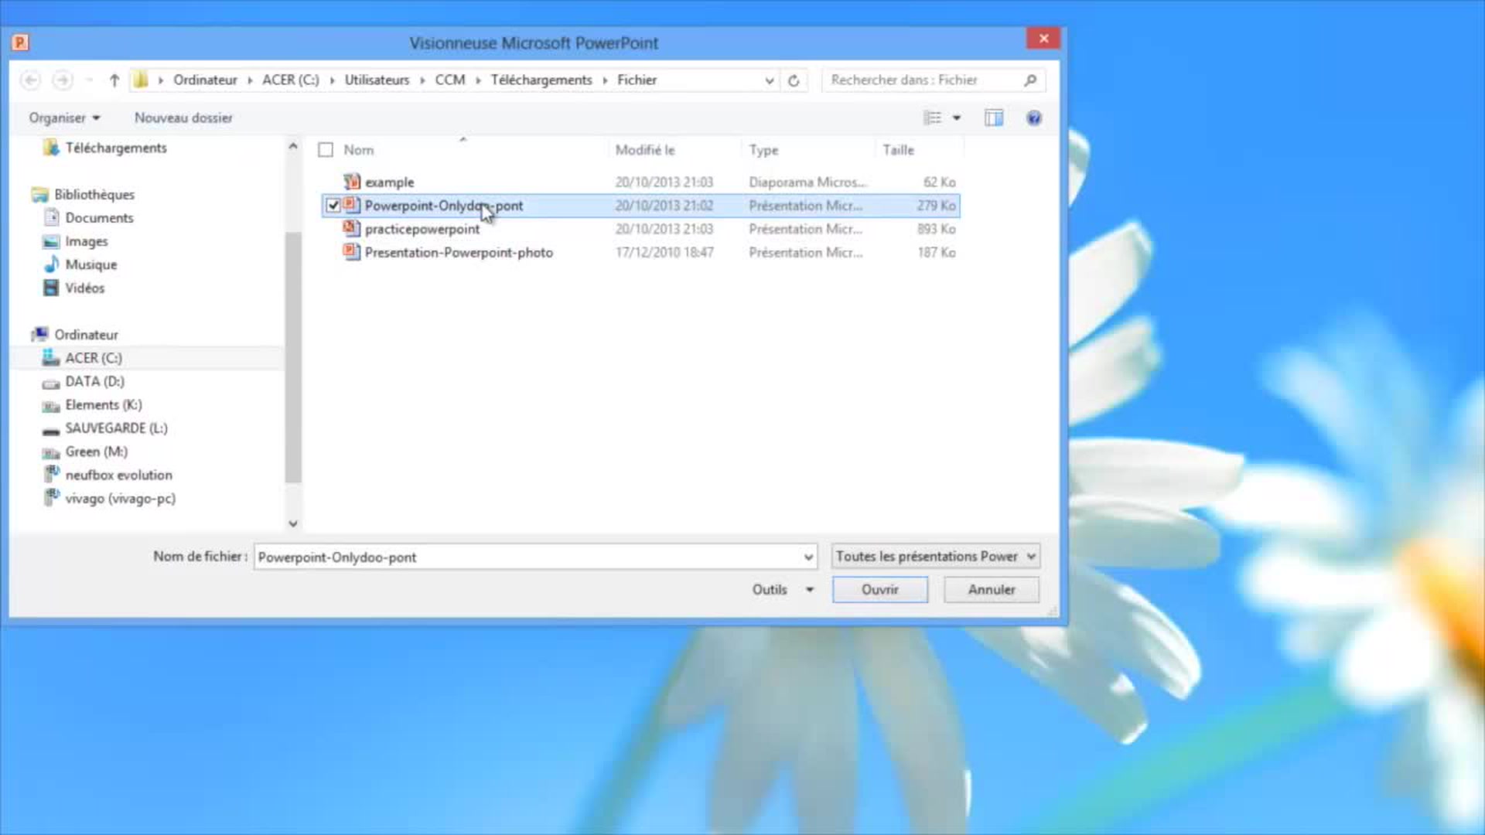The image size is (1485, 835).
Task: Click the example file icon
Action: click(352, 182)
